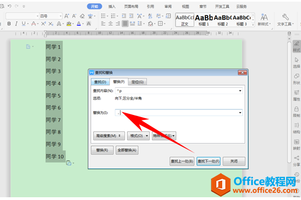Click the vertical document scrollbar
Image resolution: width=301 pixels, height=200 pixels.
click(289, 102)
